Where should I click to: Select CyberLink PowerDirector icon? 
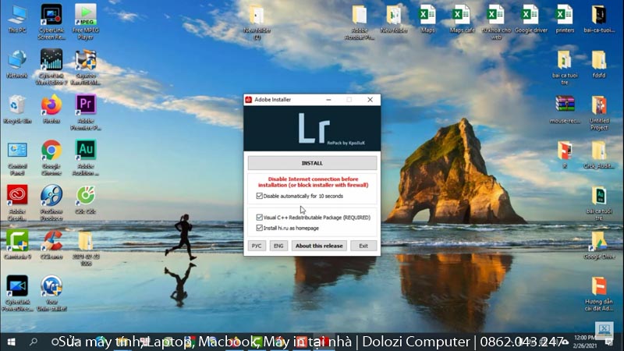pos(17,293)
